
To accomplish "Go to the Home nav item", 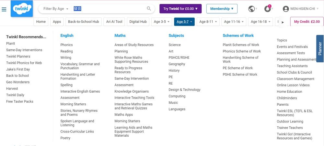I will coord(41,22).
